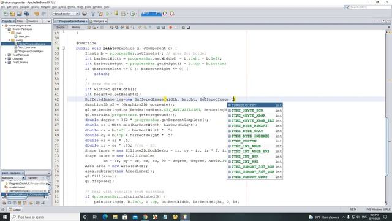Expand the Libraries node
Viewport: 392px width, 221px height.
coord(6,59)
